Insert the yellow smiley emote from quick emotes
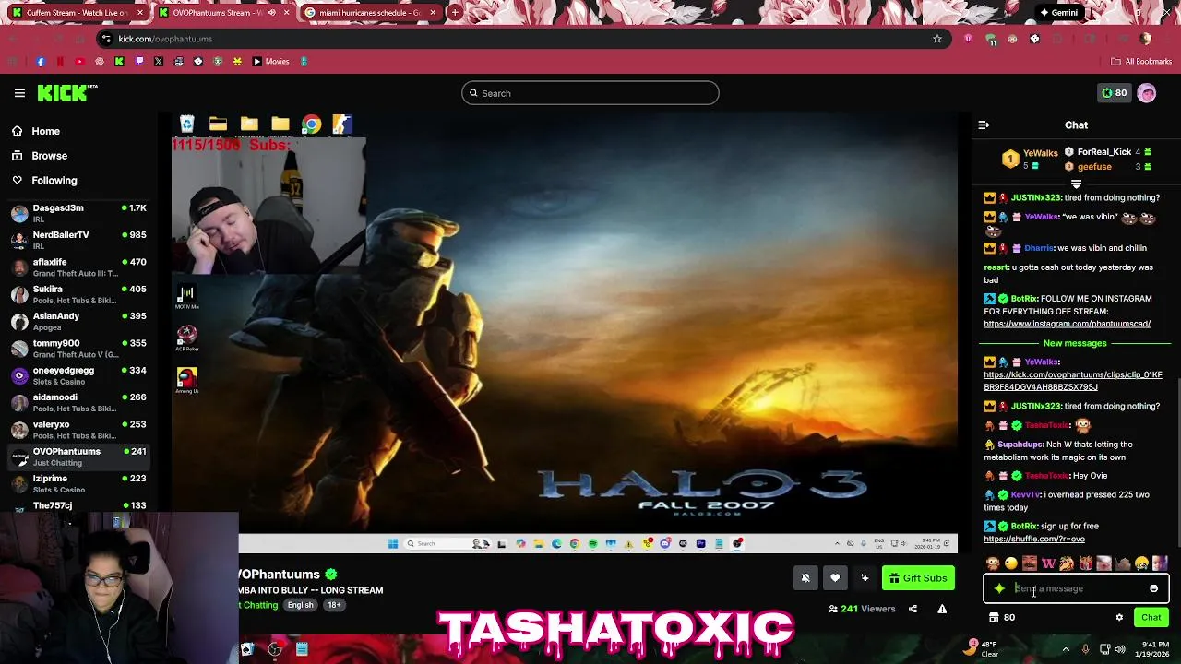Image resolution: width=1181 pixels, height=664 pixels. [1011, 563]
